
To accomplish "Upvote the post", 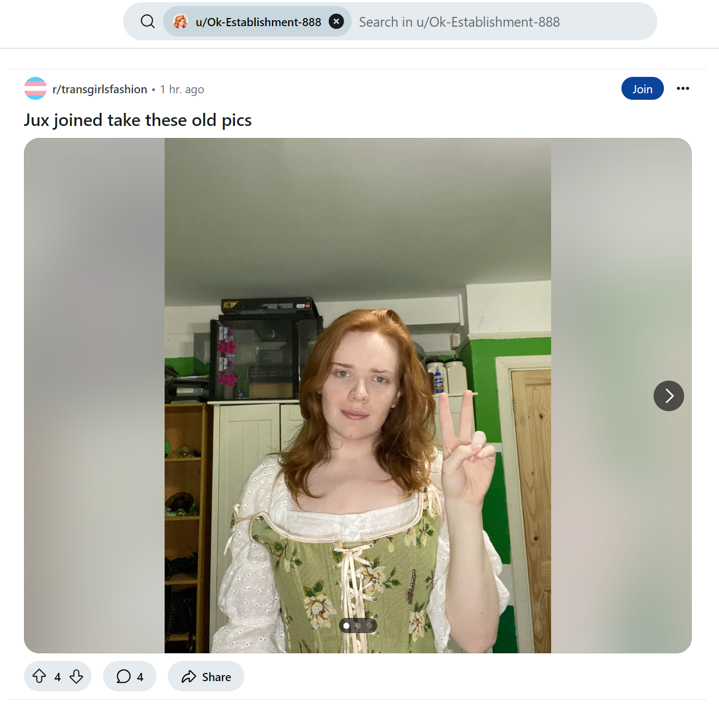I will [39, 677].
